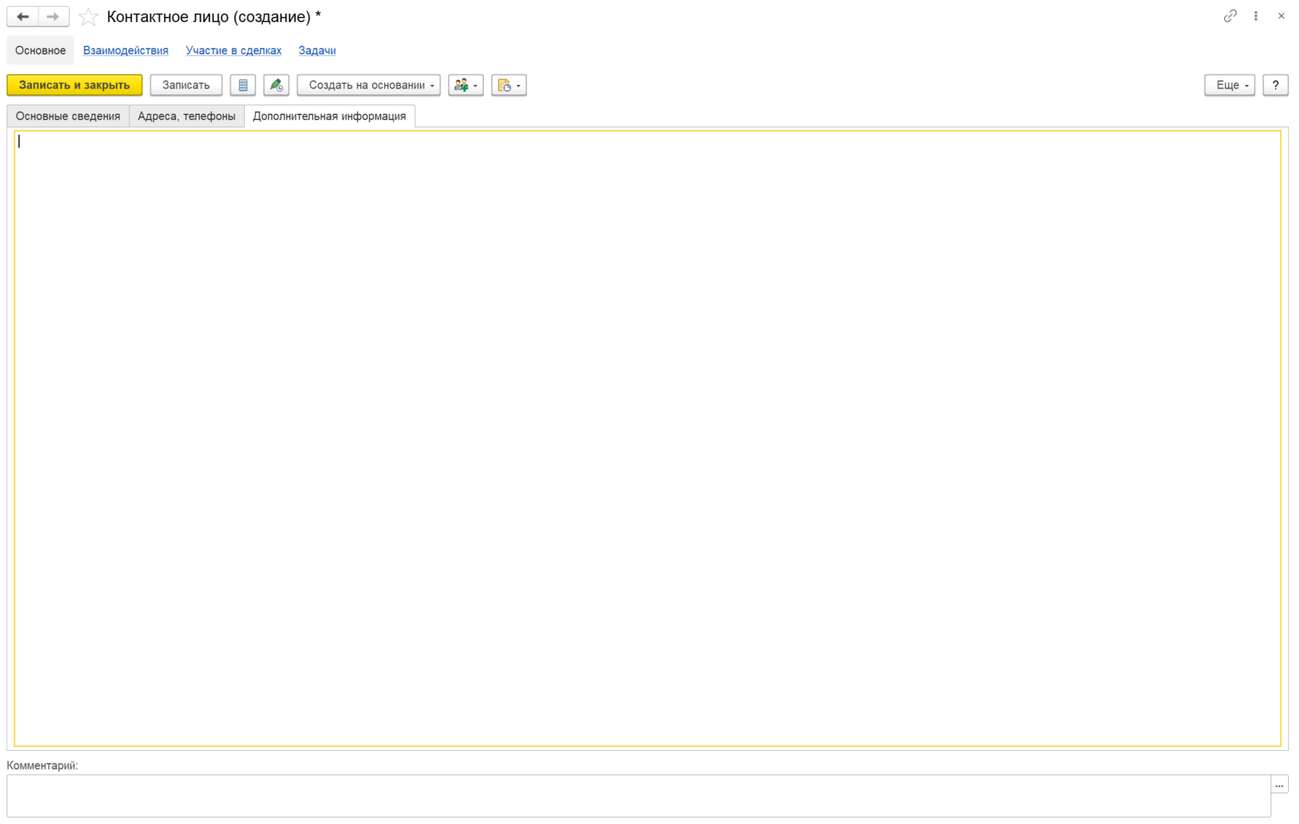Switch to 'Адреса, телефоны' tab

pyautogui.click(x=187, y=116)
